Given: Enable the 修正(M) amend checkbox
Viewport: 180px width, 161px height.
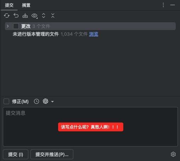Looking at the screenshot, I should tap(6, 101).
